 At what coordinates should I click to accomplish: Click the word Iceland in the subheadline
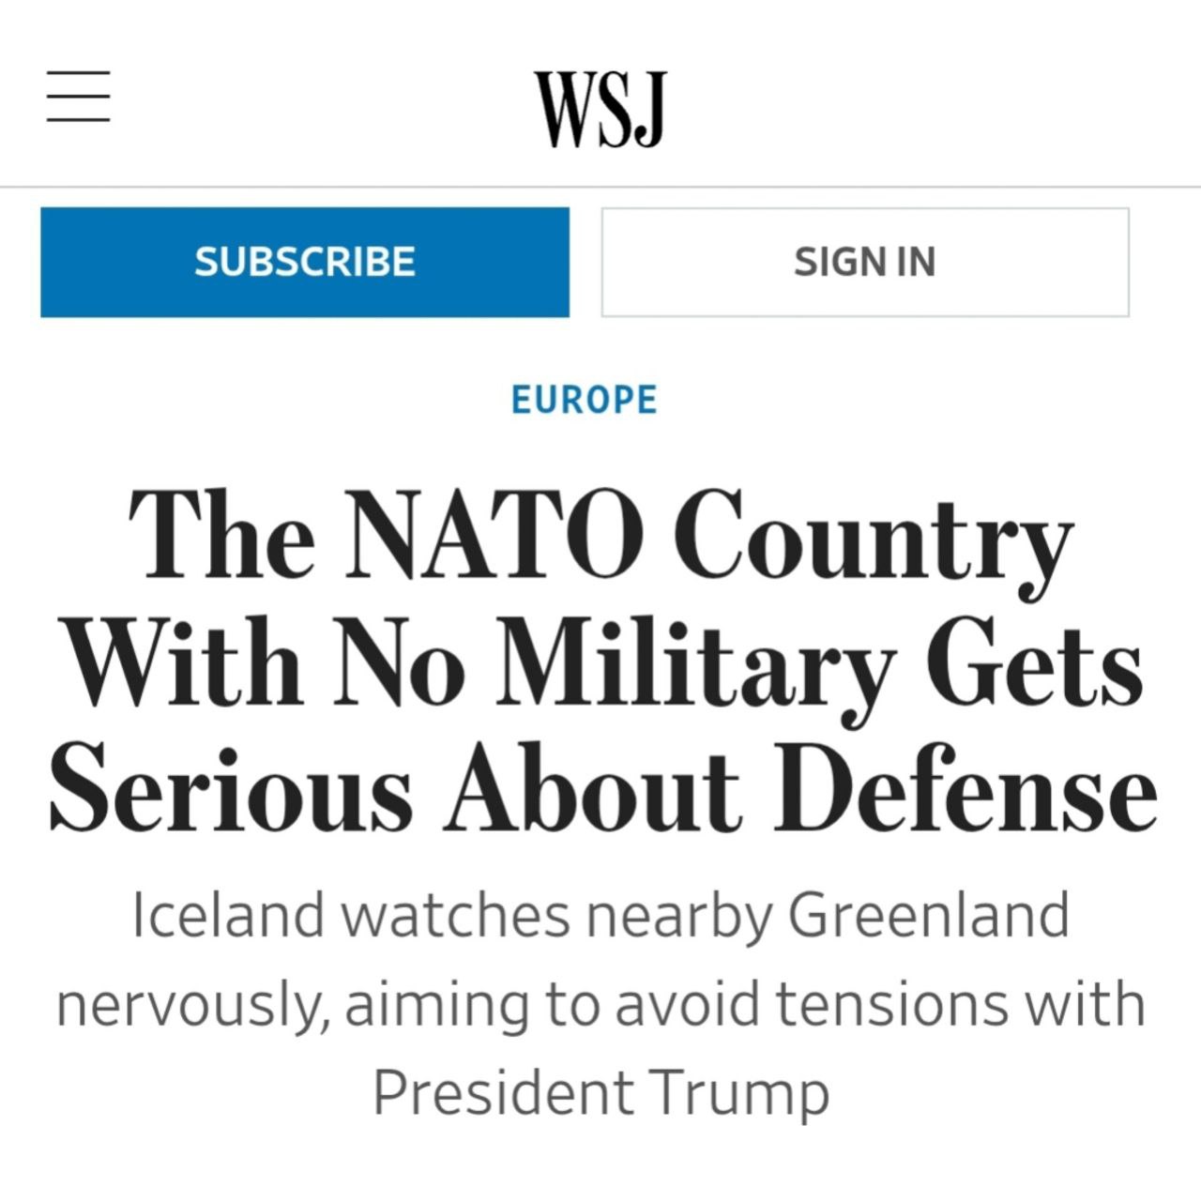point(227,915)
